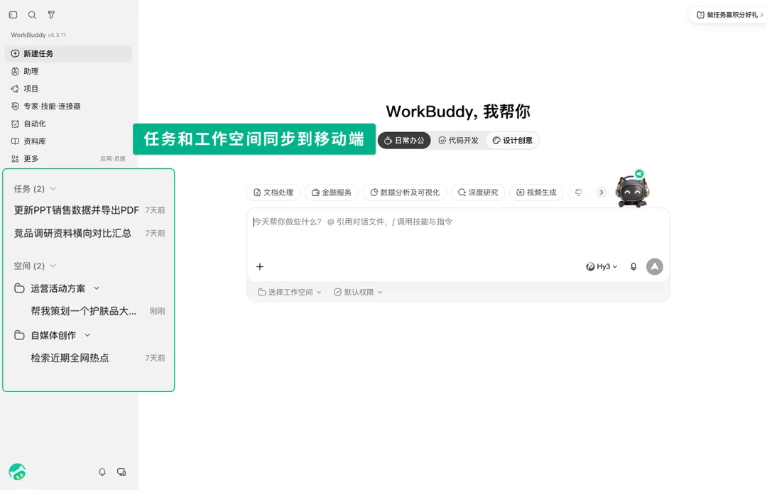This screenshot has height=490, width=767.
Task: Open notifications bell icon
Action: click(x=102, y=472)
